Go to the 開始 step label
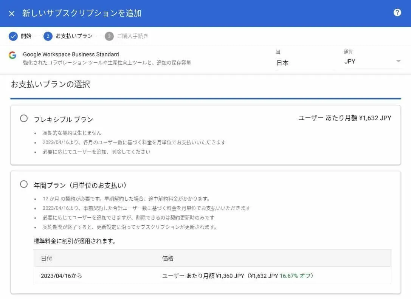This screenshot has width=411, height=299. click(x=26, y=36)
